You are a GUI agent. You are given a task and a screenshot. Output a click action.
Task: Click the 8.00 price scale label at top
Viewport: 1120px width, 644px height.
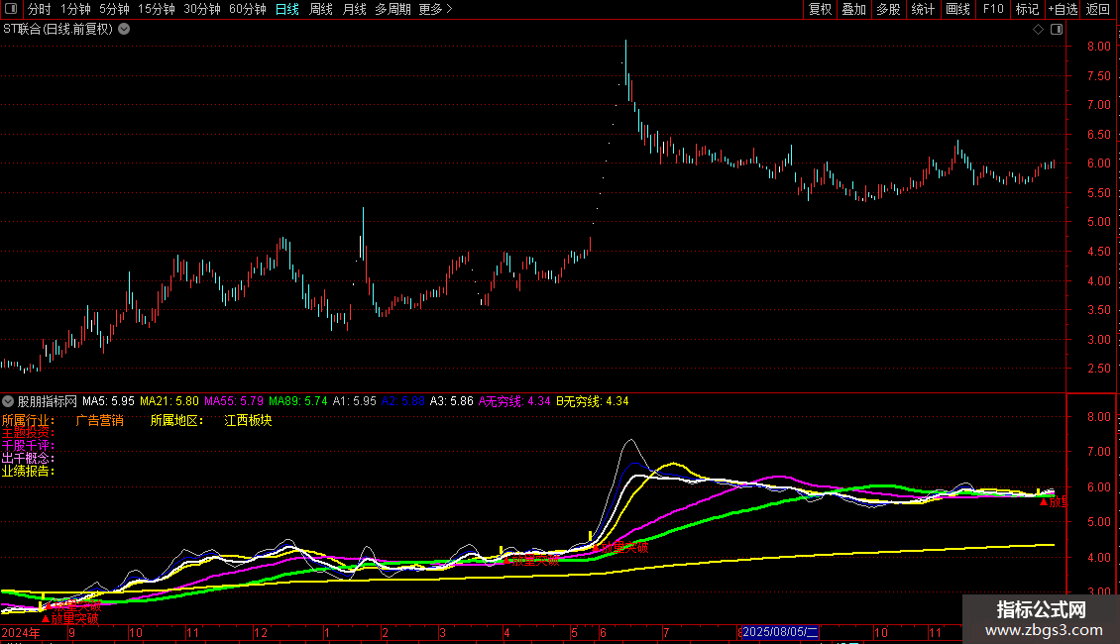coord(1098,47)
